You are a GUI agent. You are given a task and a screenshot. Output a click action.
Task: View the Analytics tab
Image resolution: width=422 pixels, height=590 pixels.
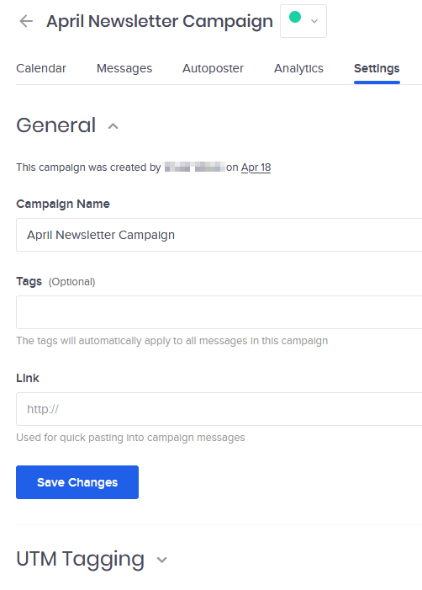coord(298,68)
